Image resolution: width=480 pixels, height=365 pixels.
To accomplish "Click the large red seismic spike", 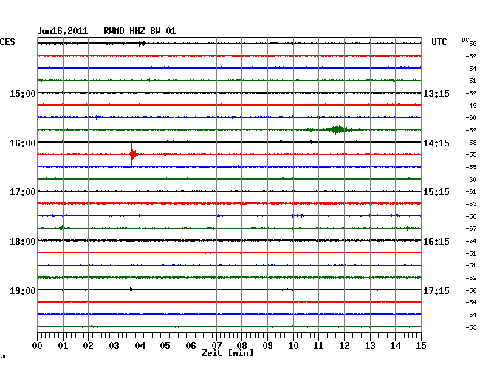I will 133,154.
